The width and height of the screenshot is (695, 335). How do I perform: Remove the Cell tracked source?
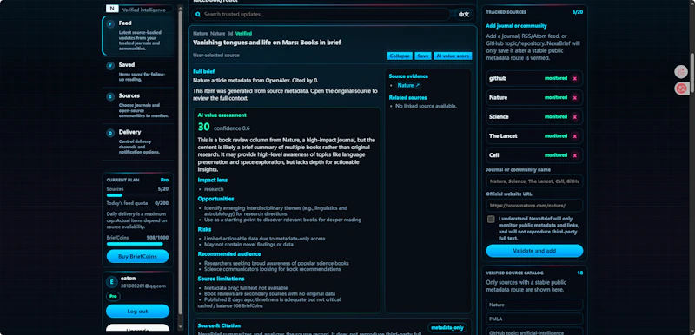[x=575, y=155]
